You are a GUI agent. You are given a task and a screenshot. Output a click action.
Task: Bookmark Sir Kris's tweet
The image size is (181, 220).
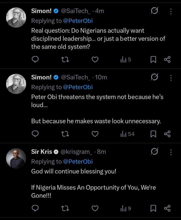pos(153,208)
